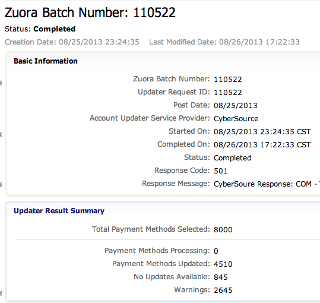Viewport: 320px width, 303px height.
Task: Click the Warnings label
Action: point(192,290)
